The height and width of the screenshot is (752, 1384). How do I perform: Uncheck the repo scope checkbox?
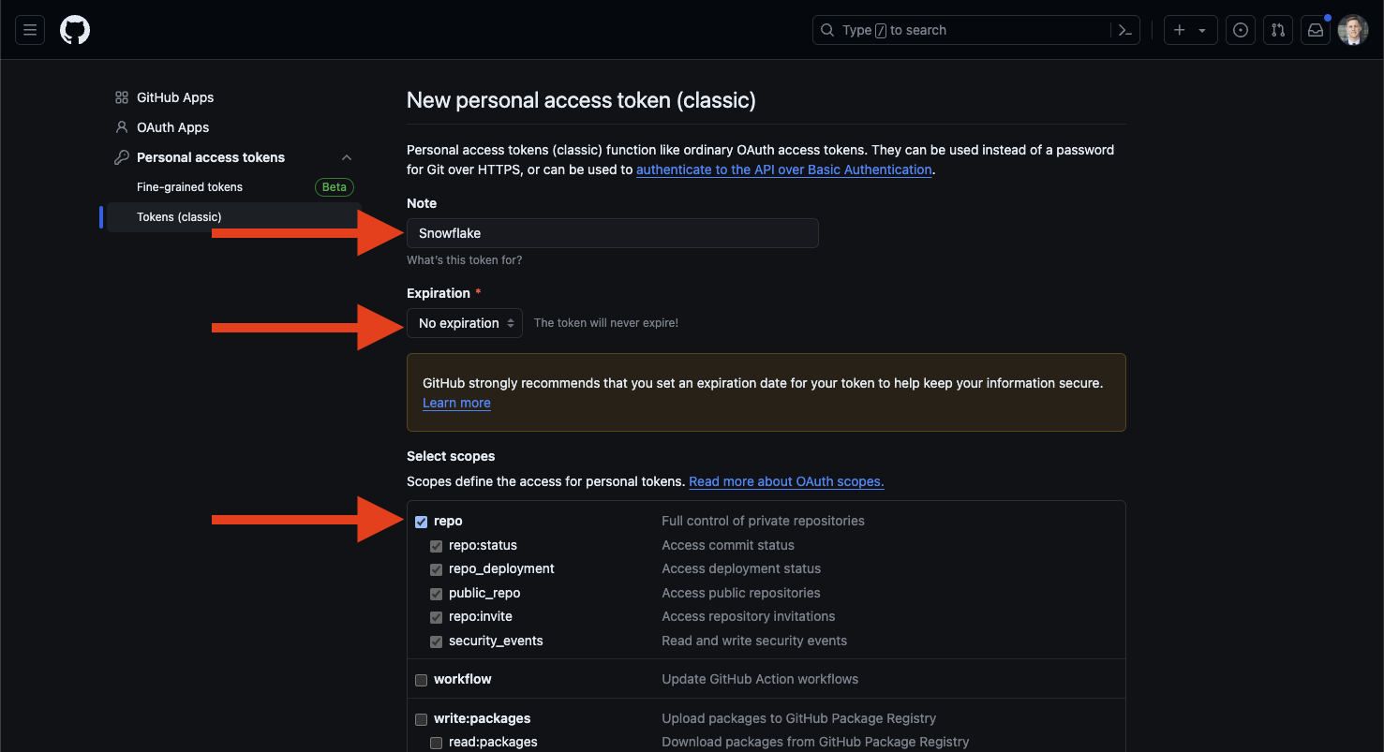(422, 522)
